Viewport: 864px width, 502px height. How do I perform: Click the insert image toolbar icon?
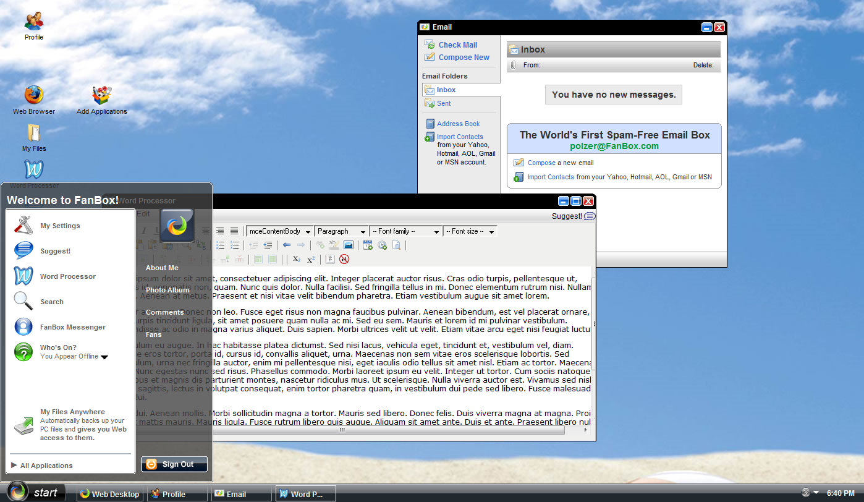click(x=349, y=245)
